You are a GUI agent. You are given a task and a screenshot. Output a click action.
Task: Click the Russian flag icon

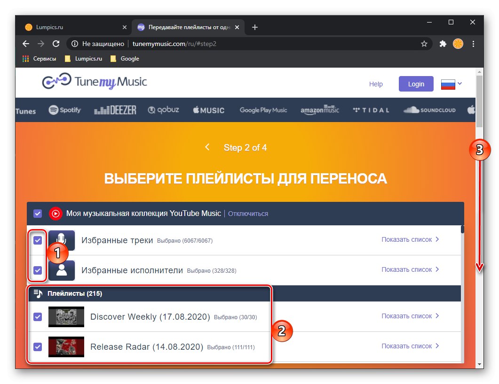tap(448, 84)
